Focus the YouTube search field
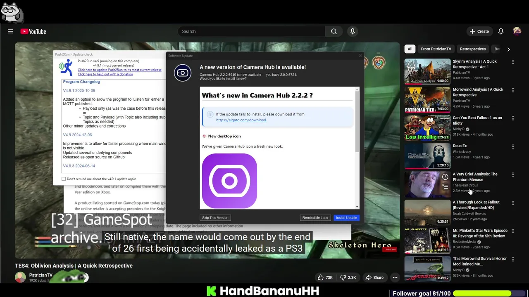 coord(252,31)
